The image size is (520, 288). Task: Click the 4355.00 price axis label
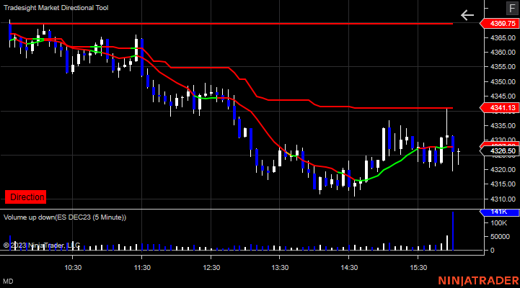click(503, 67)
